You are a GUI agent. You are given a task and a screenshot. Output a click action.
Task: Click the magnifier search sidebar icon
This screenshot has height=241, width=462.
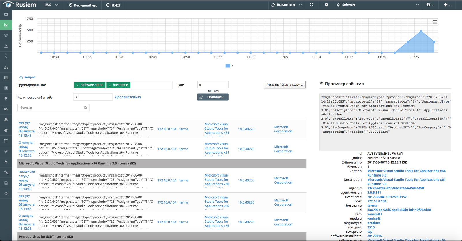pyautogui.click(x=6, y=56)
